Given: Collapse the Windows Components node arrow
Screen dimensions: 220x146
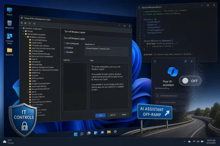Looking at the screenshot, I should pyautogui.click(x=26, y=37).
